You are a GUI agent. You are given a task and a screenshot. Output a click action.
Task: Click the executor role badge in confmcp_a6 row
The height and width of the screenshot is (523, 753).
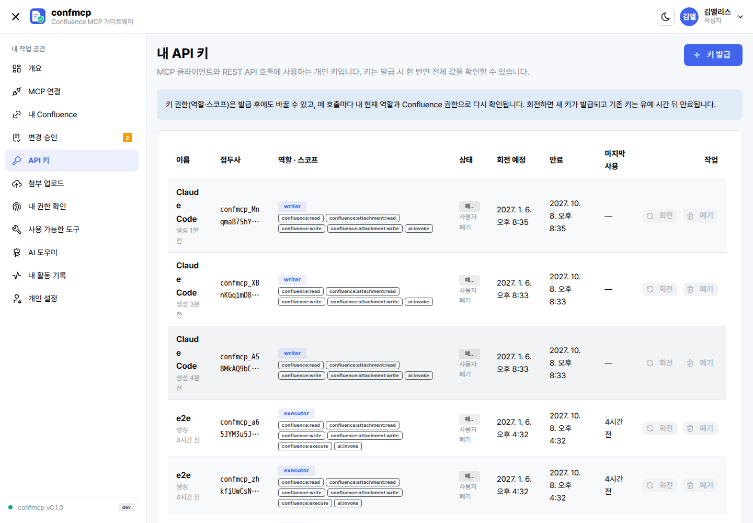296,414
